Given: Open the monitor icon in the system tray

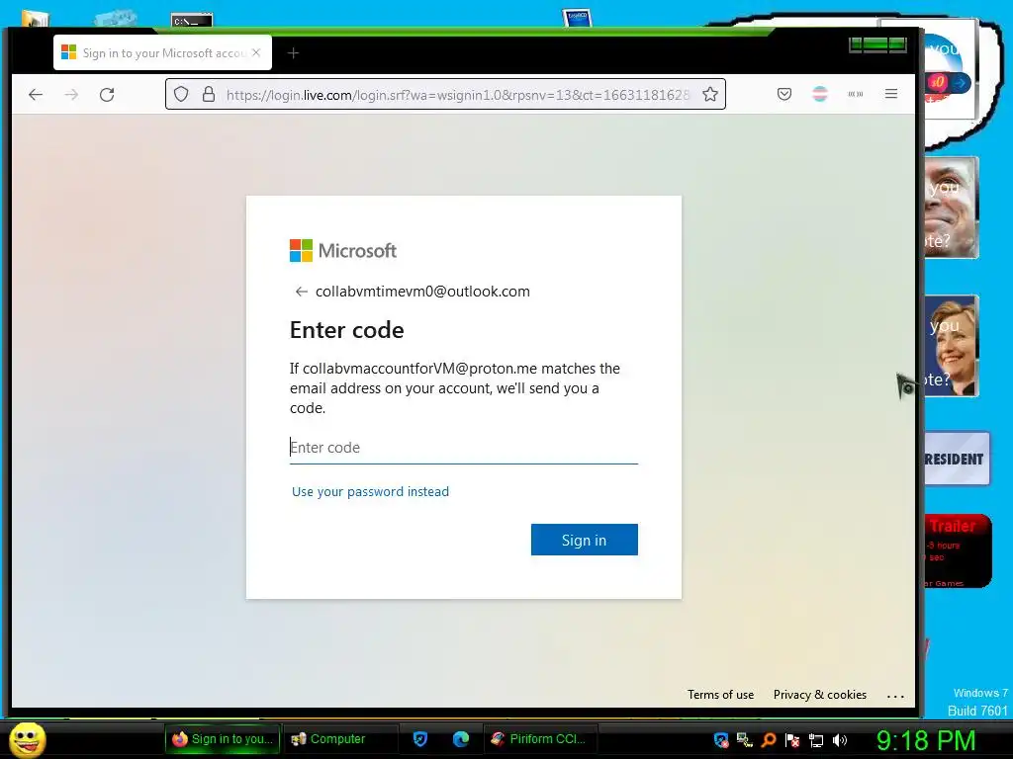Looking at the screenshot, I should click(816, 740).
